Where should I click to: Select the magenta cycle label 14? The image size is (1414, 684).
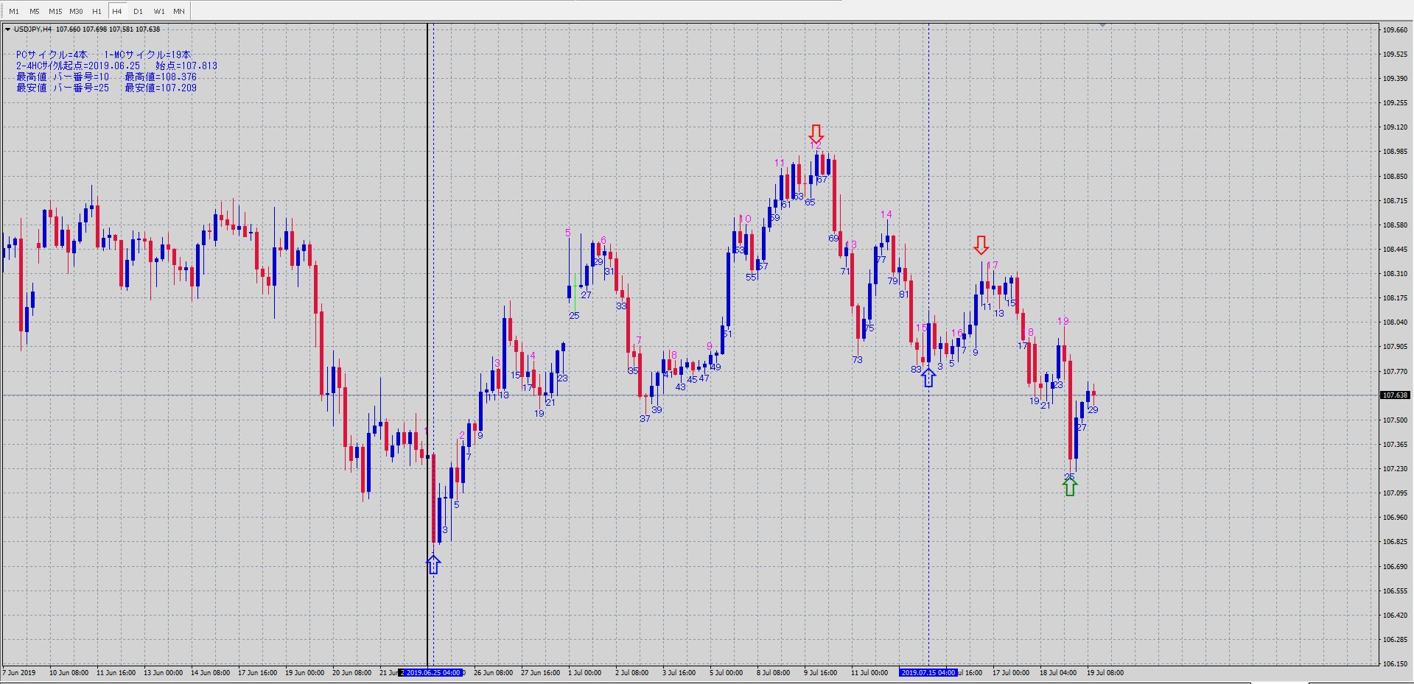point(886,215)
